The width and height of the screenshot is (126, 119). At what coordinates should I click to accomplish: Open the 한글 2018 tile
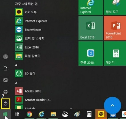(x=91, y=53)
